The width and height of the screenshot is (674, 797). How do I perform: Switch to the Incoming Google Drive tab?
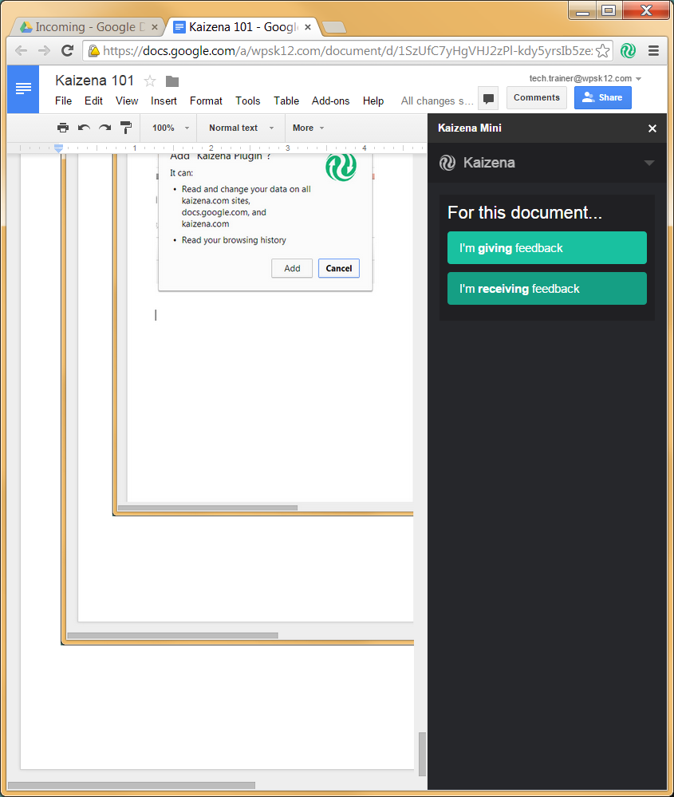[x=86, y=27]
